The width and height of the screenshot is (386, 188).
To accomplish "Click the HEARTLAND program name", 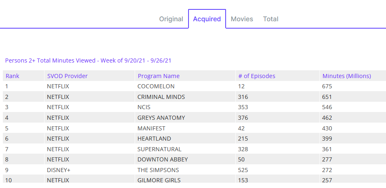I will tap(154, 139).
